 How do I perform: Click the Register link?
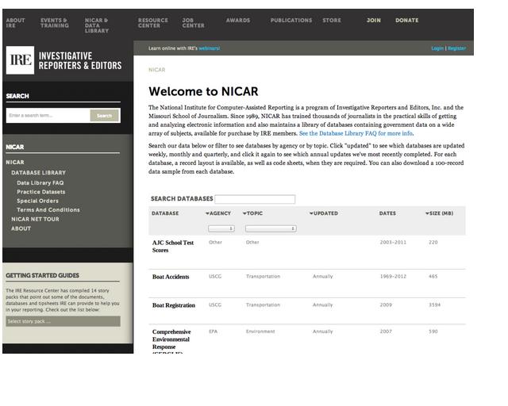(x=457, y=48)
